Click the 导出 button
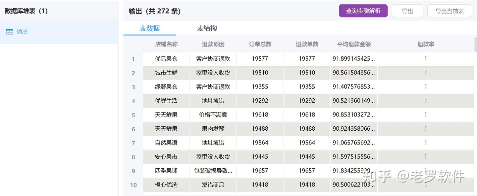 (x=407, y=11)
